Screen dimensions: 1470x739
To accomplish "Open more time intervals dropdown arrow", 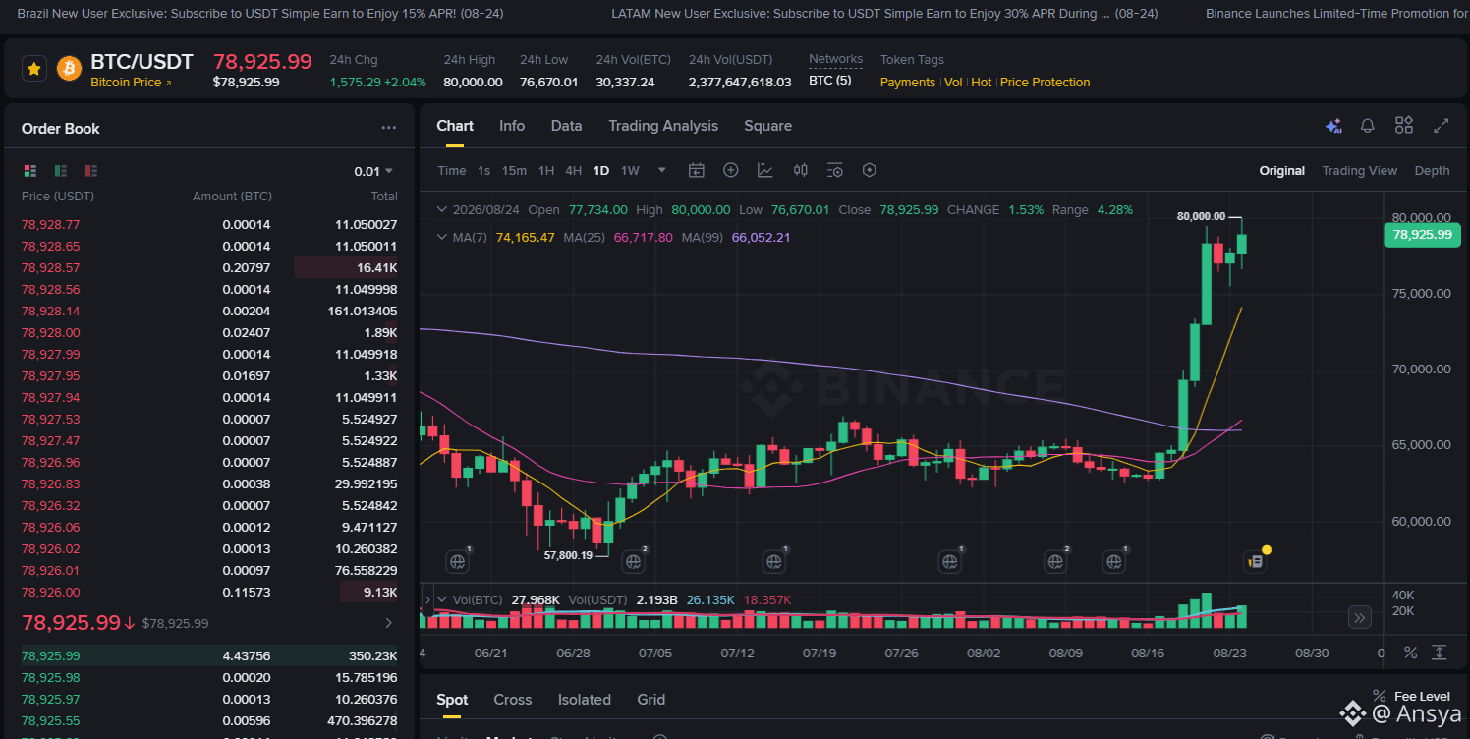I will tap(662, 170).
